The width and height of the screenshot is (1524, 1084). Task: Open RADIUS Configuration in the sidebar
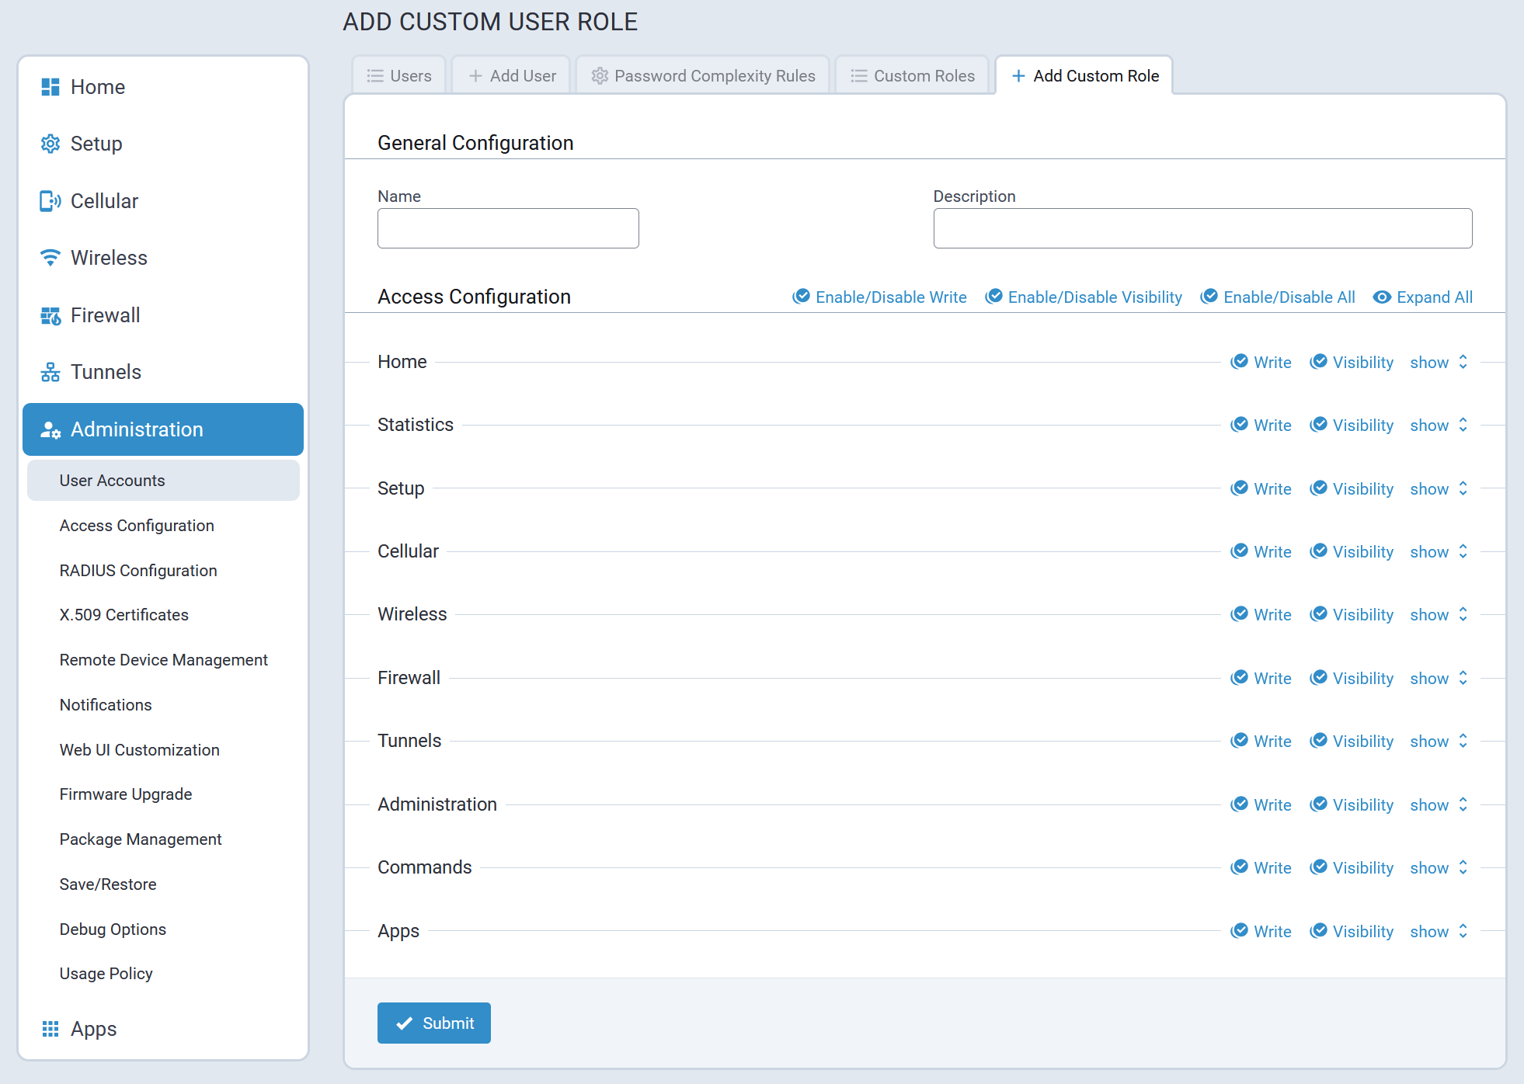coord(138,571)
